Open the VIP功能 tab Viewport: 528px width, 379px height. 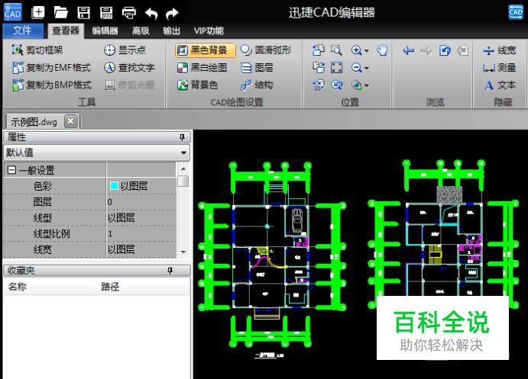pos(209,31)
